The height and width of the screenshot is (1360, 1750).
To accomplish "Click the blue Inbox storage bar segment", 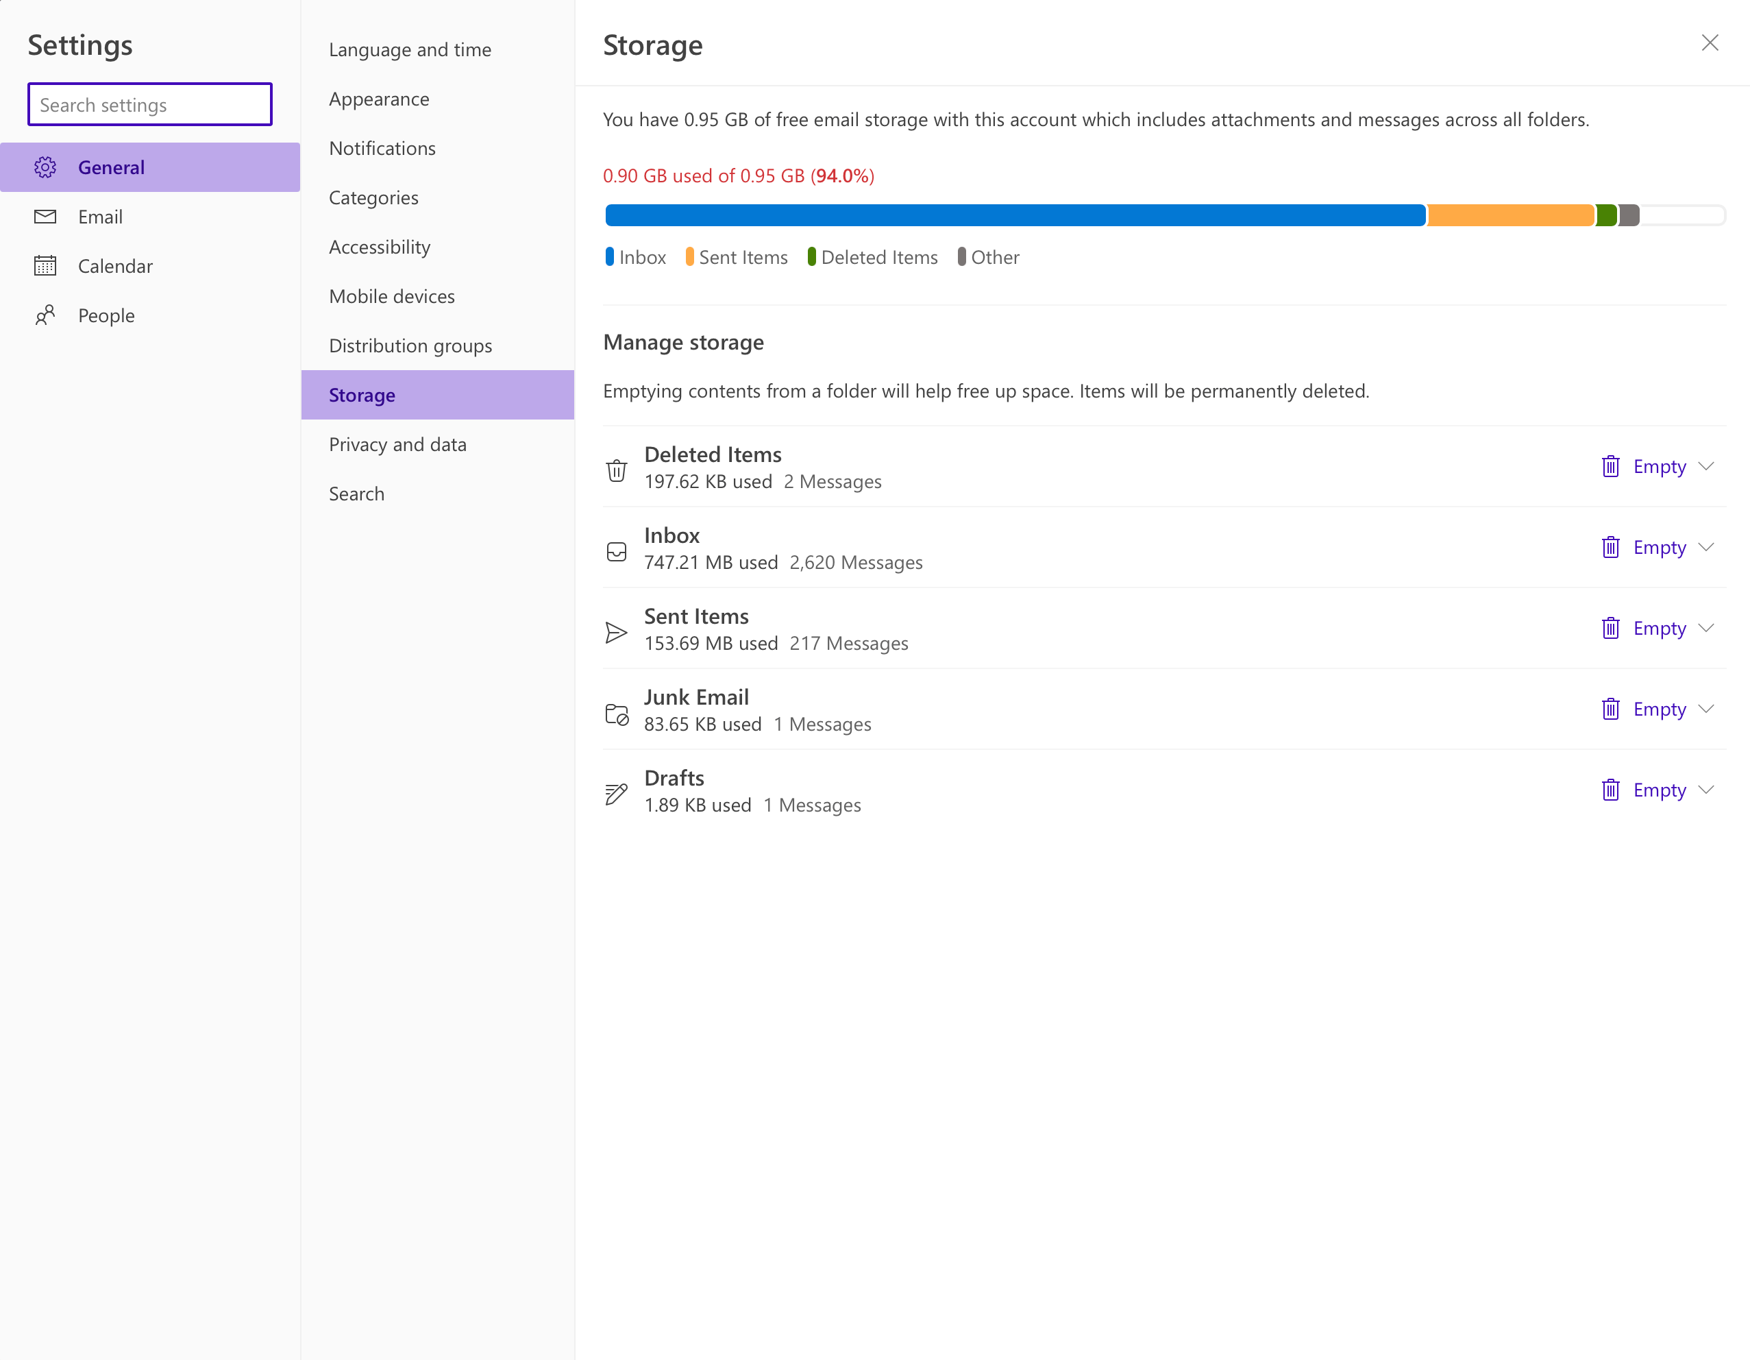I will [x=1015, y=215].
